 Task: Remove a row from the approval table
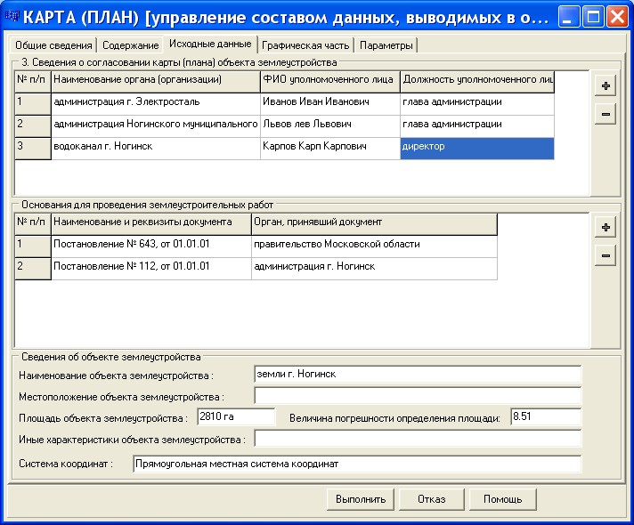[x=606, y=114]
